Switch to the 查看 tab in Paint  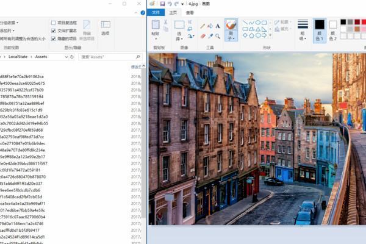click(x=190, y=13)
